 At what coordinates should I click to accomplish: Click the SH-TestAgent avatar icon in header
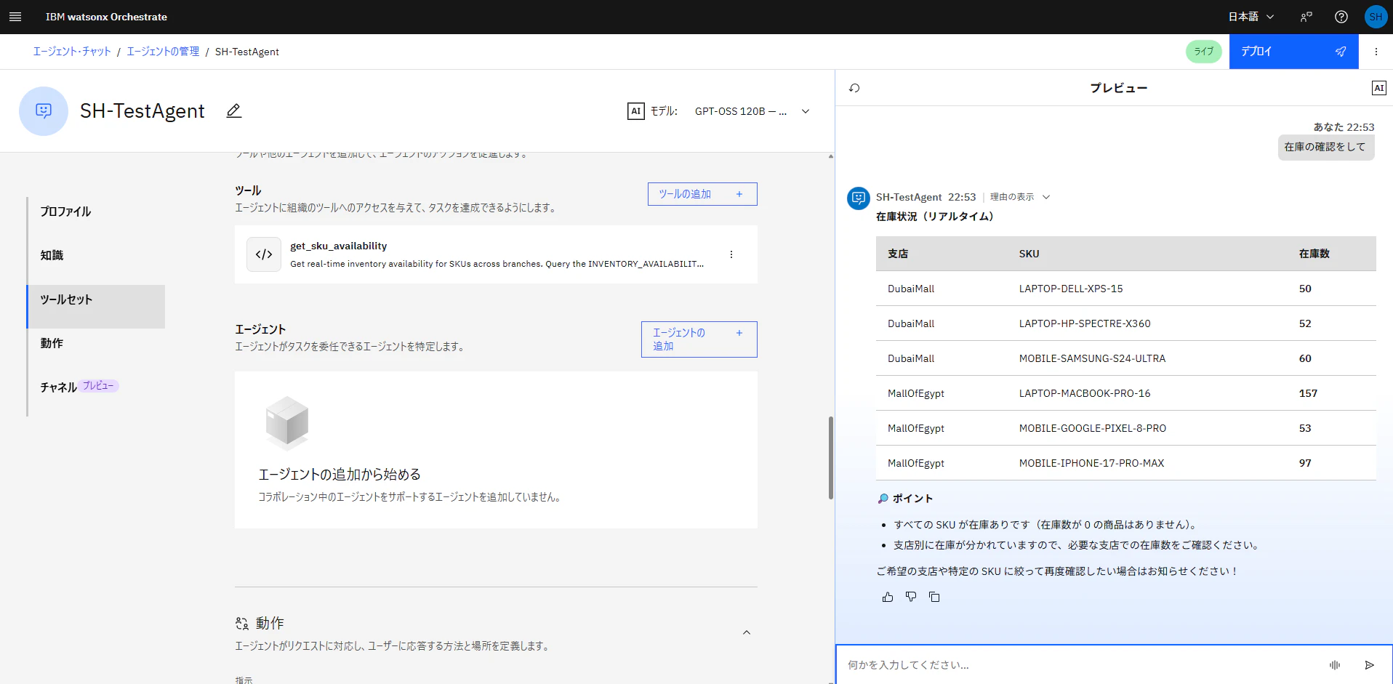[x=44, y=111]
